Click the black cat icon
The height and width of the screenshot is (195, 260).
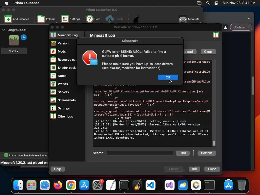coord(136,19)
